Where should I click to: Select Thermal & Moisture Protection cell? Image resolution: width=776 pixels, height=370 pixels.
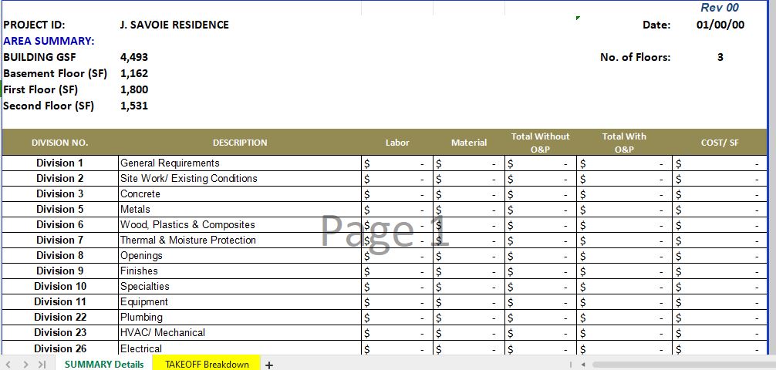click(240, 240)
